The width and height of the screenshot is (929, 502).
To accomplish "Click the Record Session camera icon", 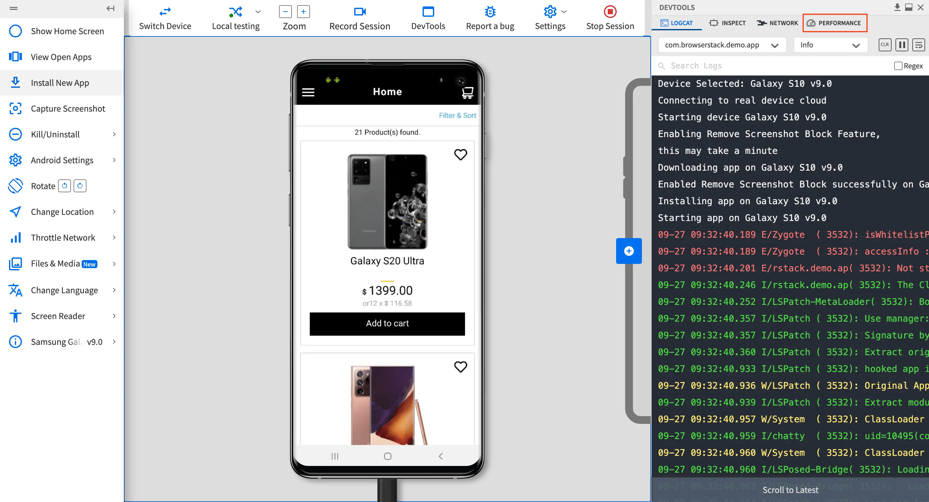I will 360,12.
